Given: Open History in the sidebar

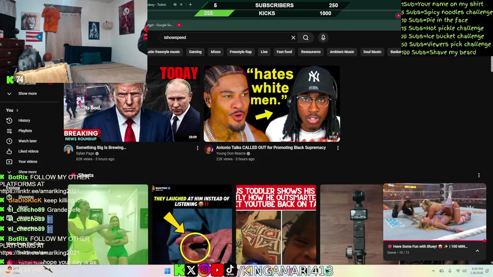Looking at the screenshot, I should click(24, 120).
